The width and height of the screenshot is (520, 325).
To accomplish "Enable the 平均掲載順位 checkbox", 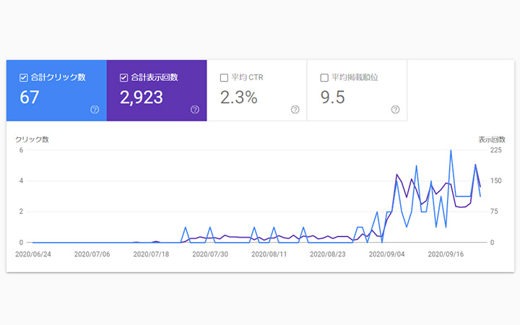I will click(x=324, y=77).
